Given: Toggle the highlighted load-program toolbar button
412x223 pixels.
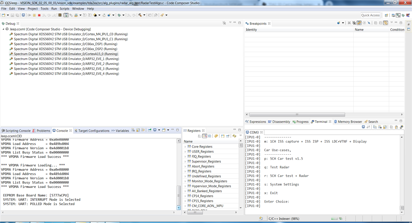Looking at the screenshot, I should [x=66, y=15].
